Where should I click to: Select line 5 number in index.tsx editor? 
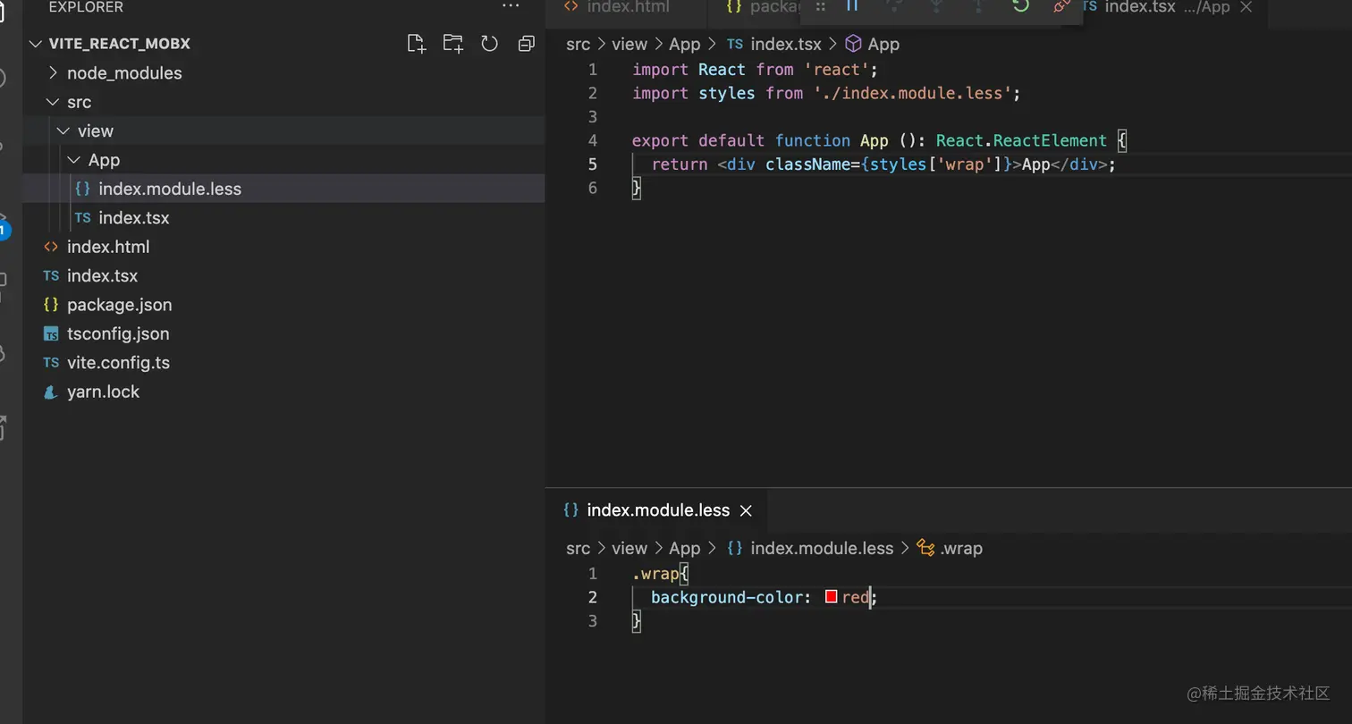tap(592, 164)
